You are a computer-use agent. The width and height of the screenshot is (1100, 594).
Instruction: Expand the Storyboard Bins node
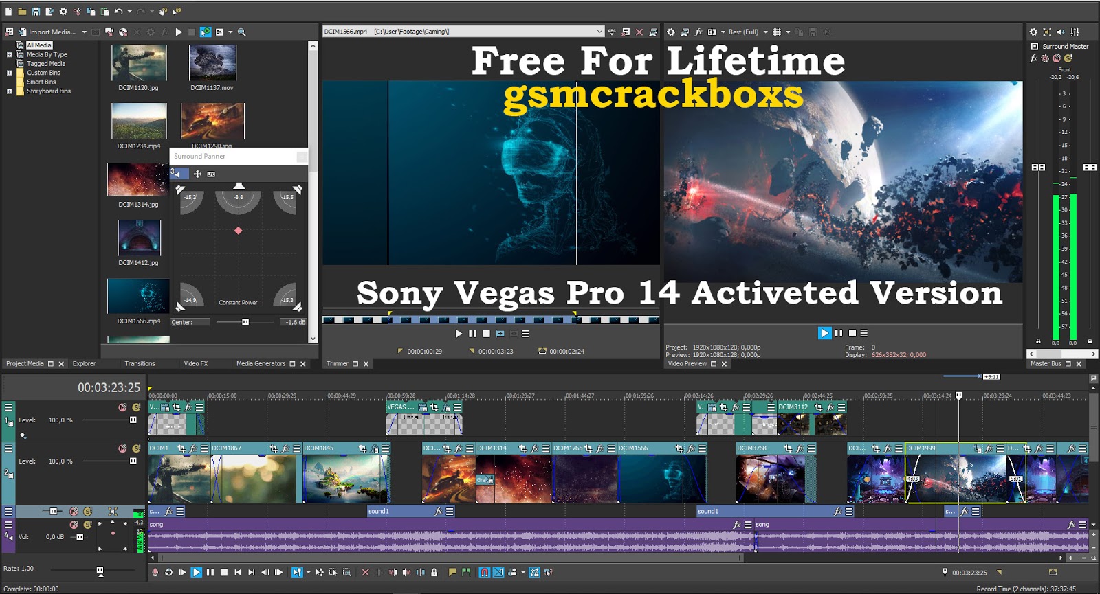(9, 91)
